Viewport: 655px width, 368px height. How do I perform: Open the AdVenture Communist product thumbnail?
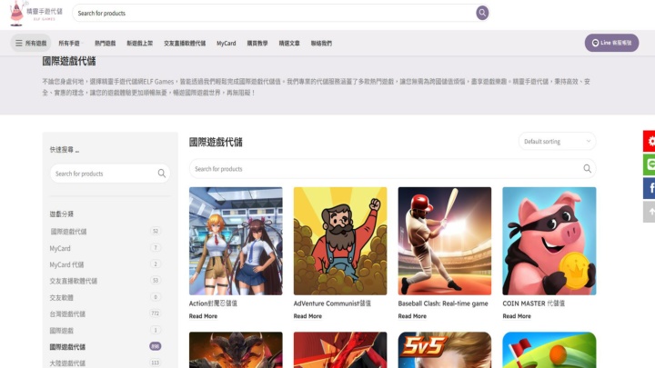340,241
